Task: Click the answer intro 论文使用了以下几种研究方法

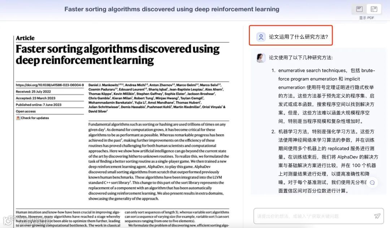Action: click(x=300, y=58)
